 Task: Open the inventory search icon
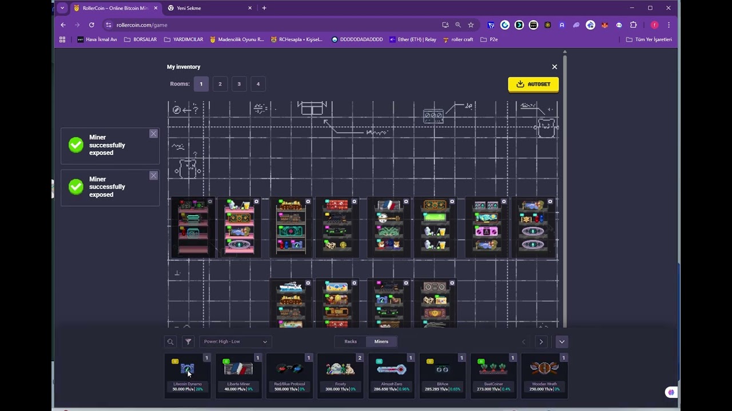170,341
